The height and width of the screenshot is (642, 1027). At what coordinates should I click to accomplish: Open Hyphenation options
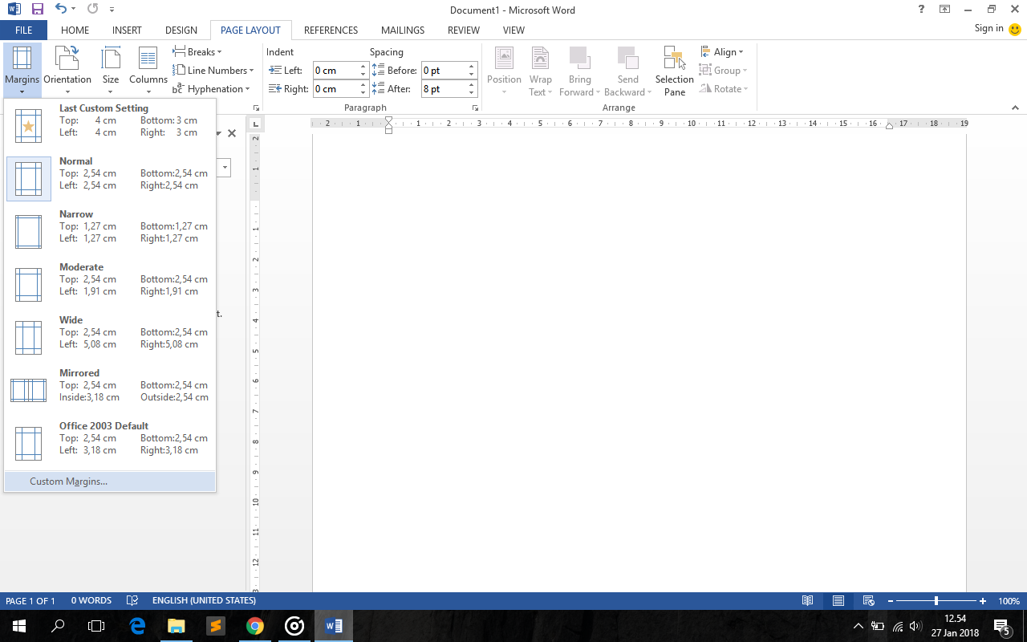point(211,89)
